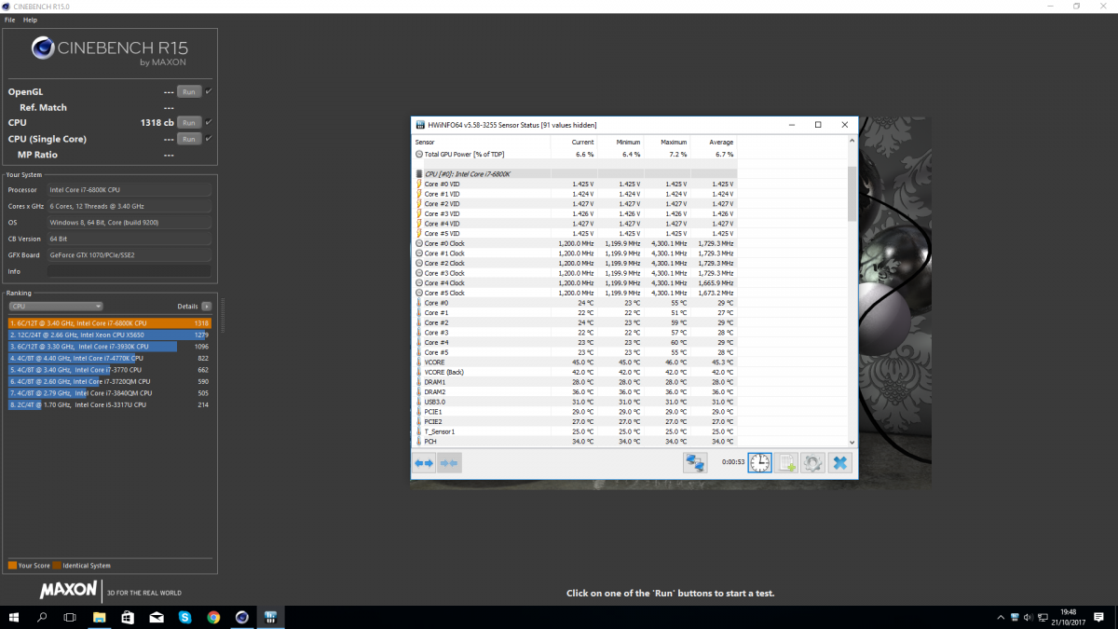This screenshot has width=1118, height=629.
Task: Run the CPU benchmark
Action: (x=189, y=122)
